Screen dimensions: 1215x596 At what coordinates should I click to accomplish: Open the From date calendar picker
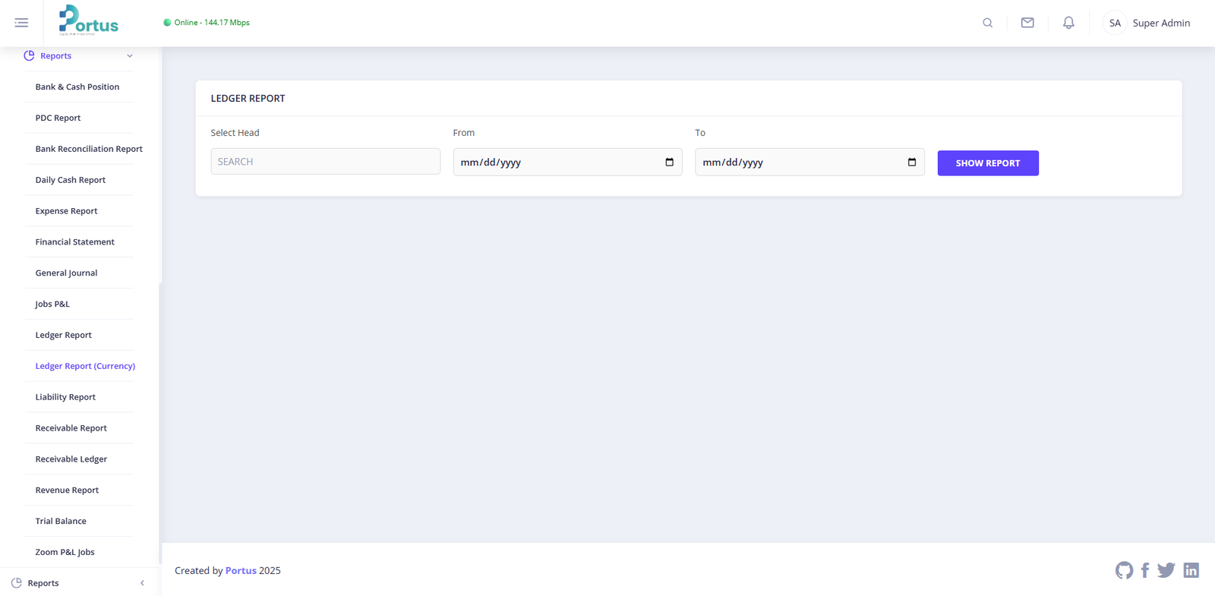pos(669,162)
